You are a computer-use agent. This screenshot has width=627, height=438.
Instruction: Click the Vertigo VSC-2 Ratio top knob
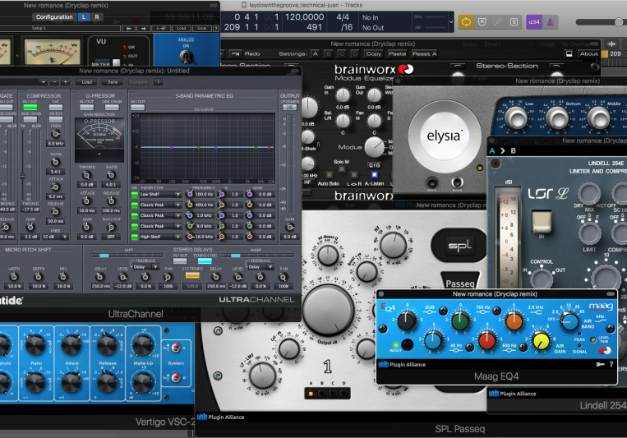[35, 345]
